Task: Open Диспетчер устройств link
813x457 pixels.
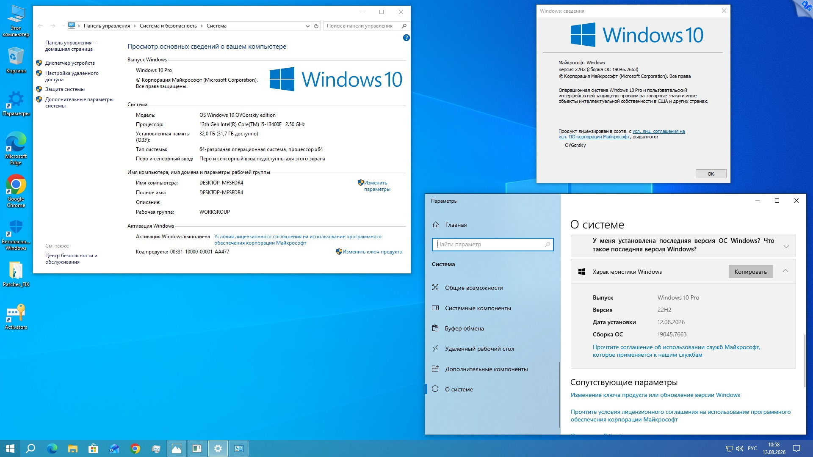Action: point(70,63)
